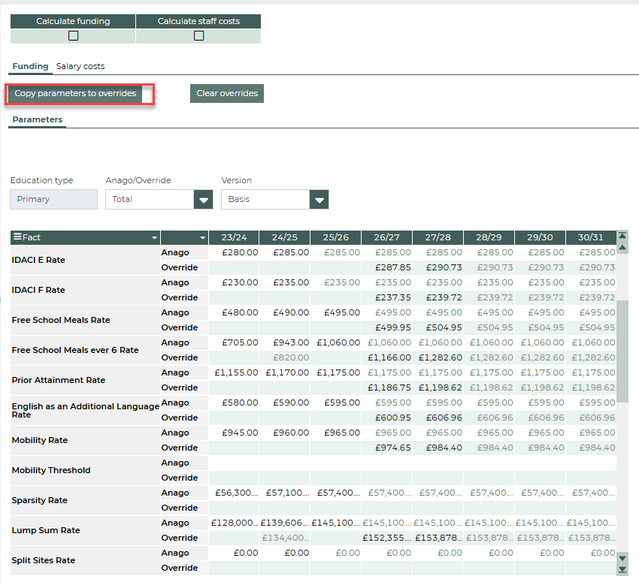This screenshot has width=639, height=585.
Task: Click the Education type Primary field
Action: pos(53,199)
